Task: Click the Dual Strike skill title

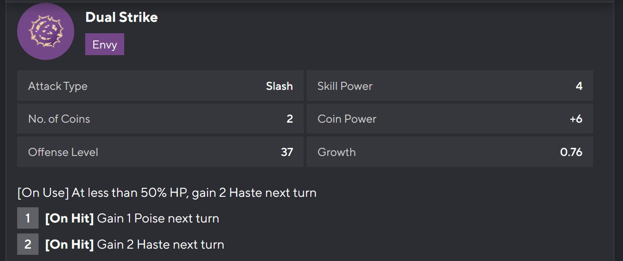Action: pyautogui.click(x=121, y=18)
